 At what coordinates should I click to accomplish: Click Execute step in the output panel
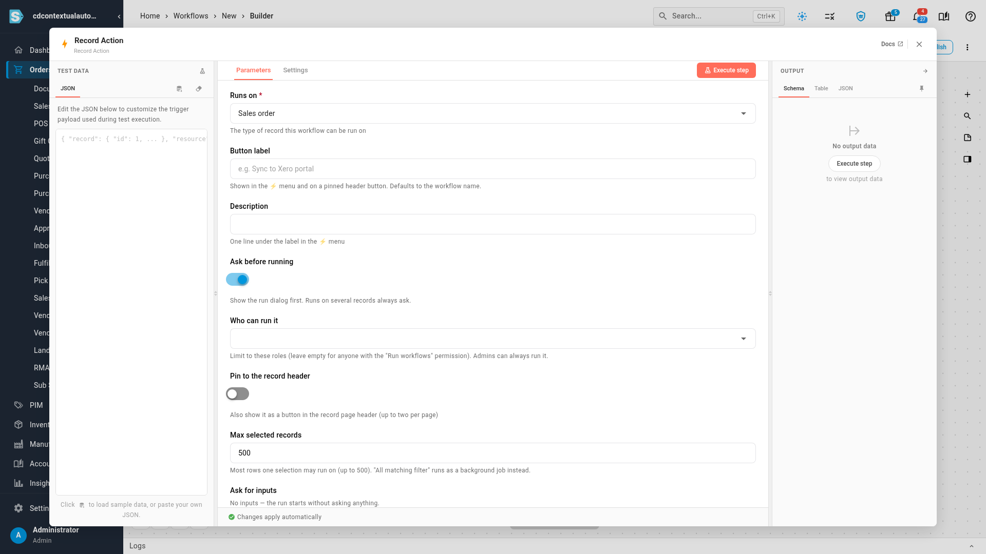(854, 164)
